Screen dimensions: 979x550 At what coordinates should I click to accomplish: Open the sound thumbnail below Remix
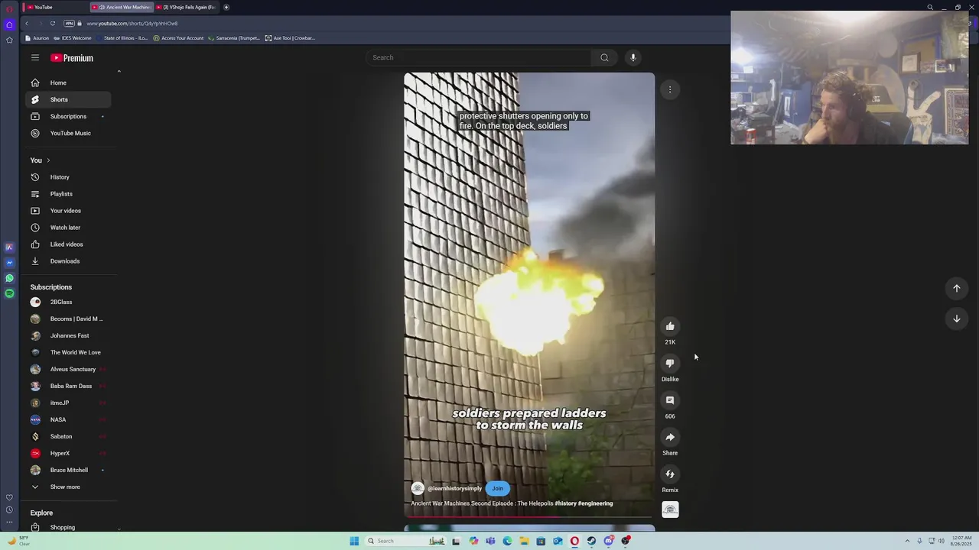(670, 510)
